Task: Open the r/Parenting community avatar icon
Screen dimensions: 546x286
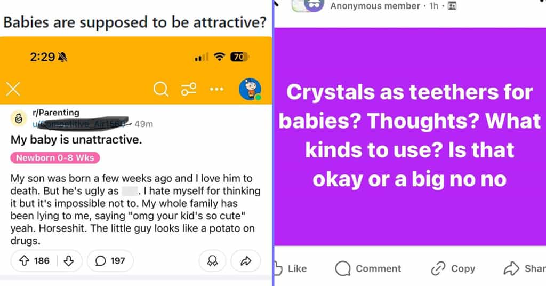Action: [x=19, y=118]
